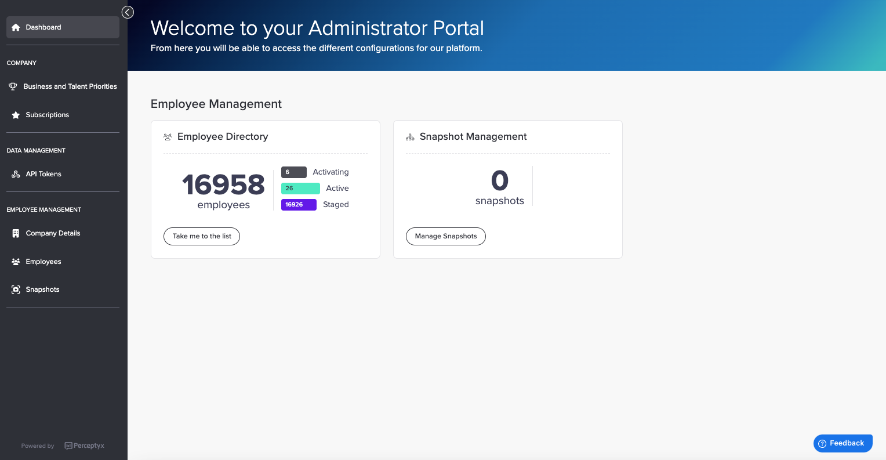Go to Company Details in sidebar

coord(53,233)
